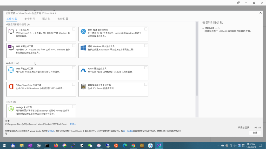Click the Web development build tools globe icon
Viewport: 266px width, 149px height.
click(11, 70)
